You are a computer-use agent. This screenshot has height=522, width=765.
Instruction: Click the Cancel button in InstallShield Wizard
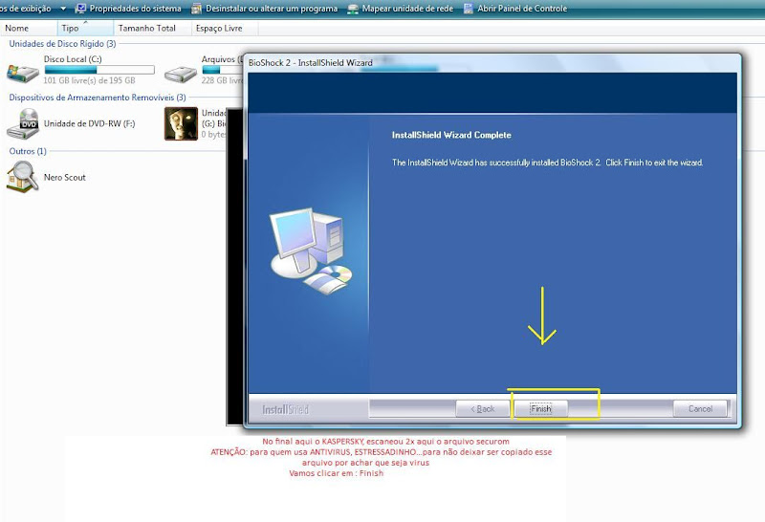tap(700, 409)
